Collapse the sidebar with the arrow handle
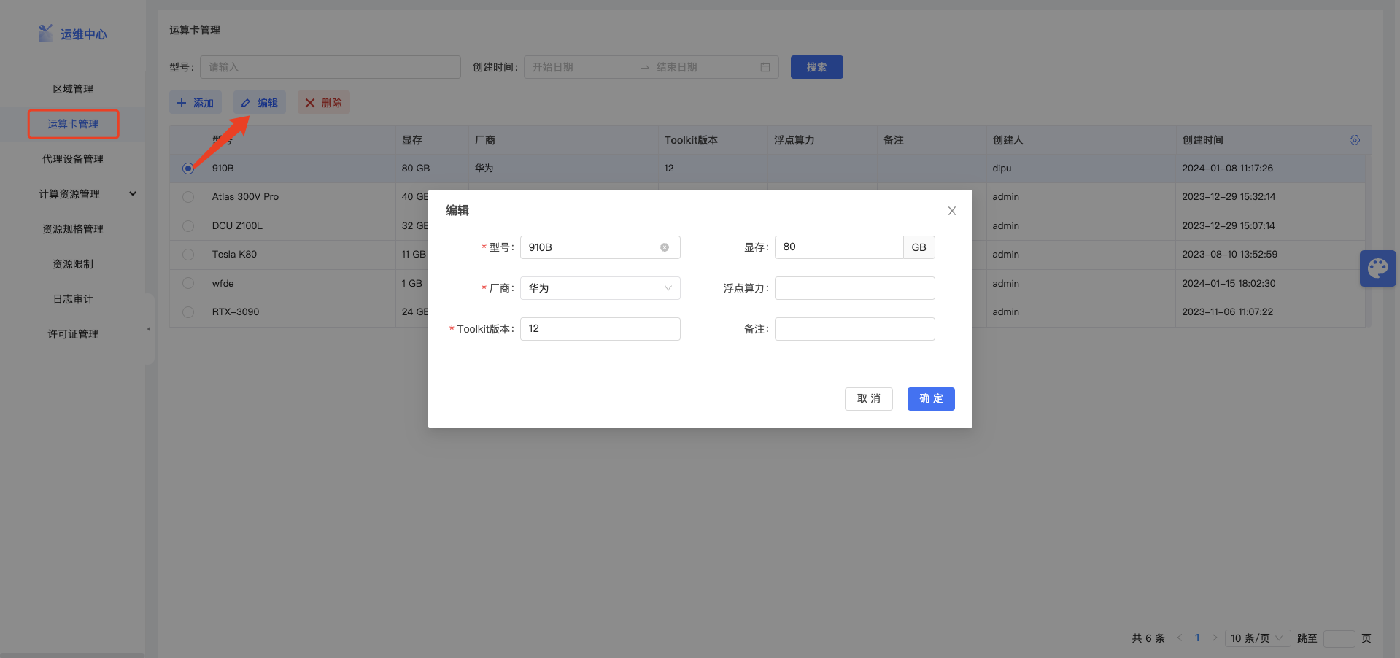Image resolution: width=1400 pixels, height=658 pixels. pyautogui.click(x=149, y=329)
